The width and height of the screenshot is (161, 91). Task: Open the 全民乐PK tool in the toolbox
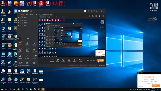[20, 50]
